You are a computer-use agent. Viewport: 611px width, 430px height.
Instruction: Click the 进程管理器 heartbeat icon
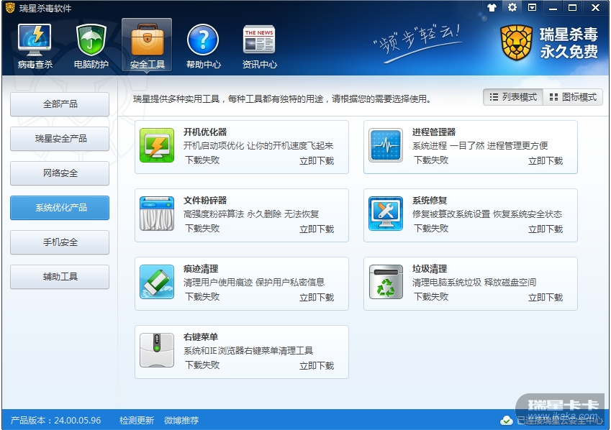tap(386, 145)
